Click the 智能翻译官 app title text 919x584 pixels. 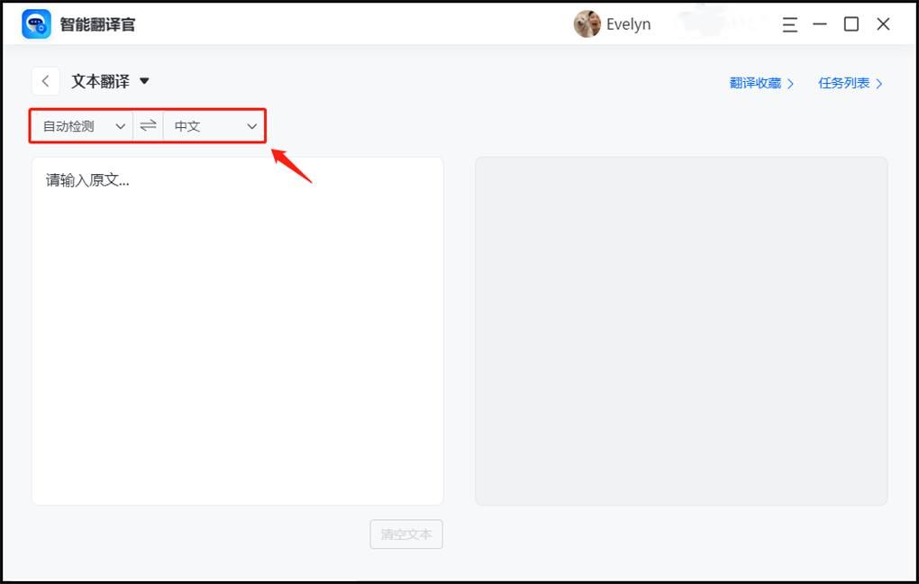(x=98, y=24)
